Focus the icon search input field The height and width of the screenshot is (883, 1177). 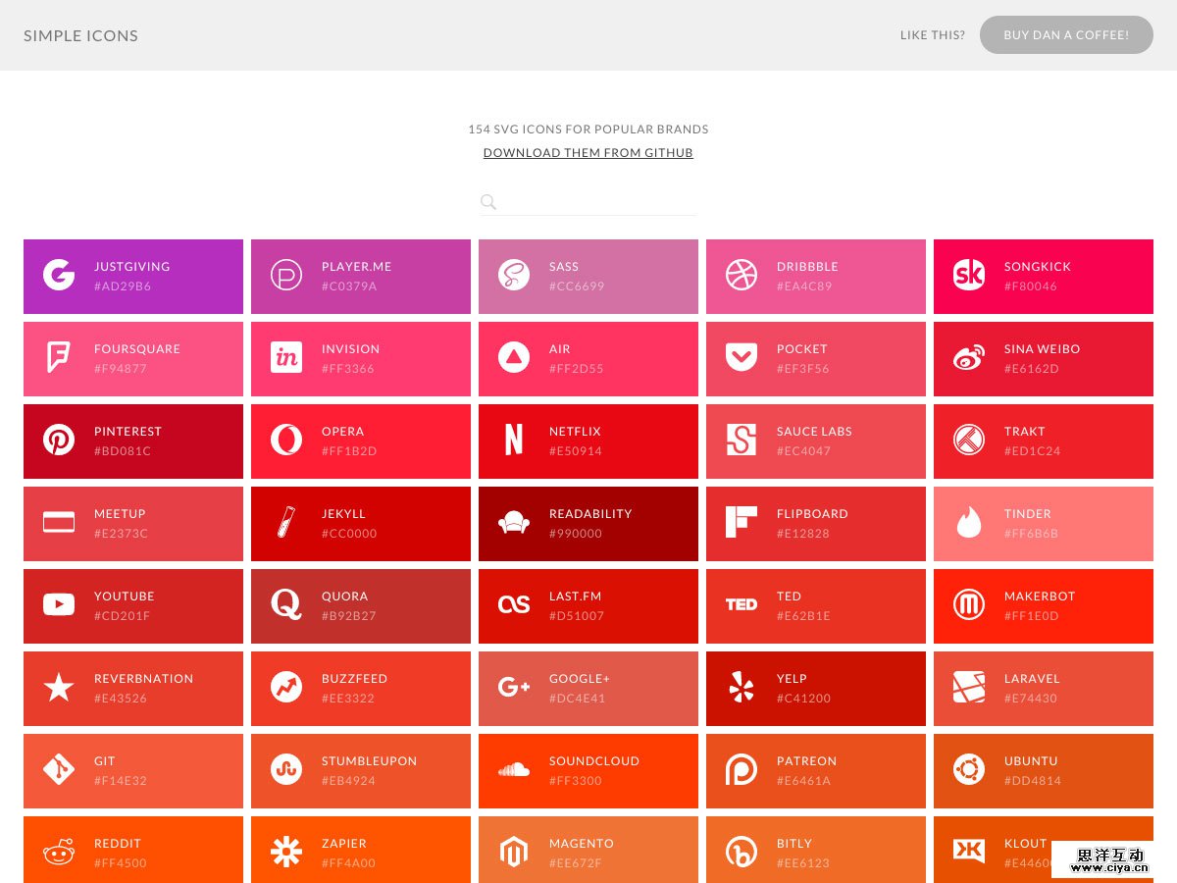(x=598, y=202)
